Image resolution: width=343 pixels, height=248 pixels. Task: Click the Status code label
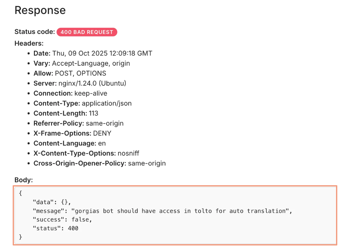tap(35, 32)
